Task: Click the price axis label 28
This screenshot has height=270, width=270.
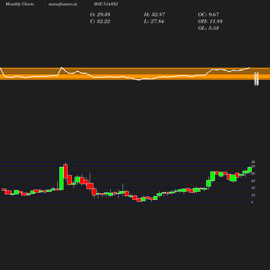Action: pyautogui.click(x=253, y=173)
